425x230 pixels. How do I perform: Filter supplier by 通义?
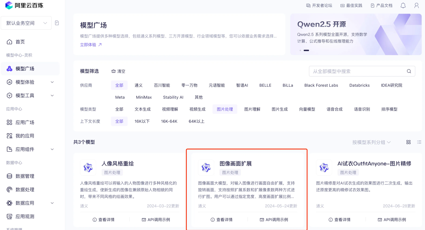pos(138,85)
